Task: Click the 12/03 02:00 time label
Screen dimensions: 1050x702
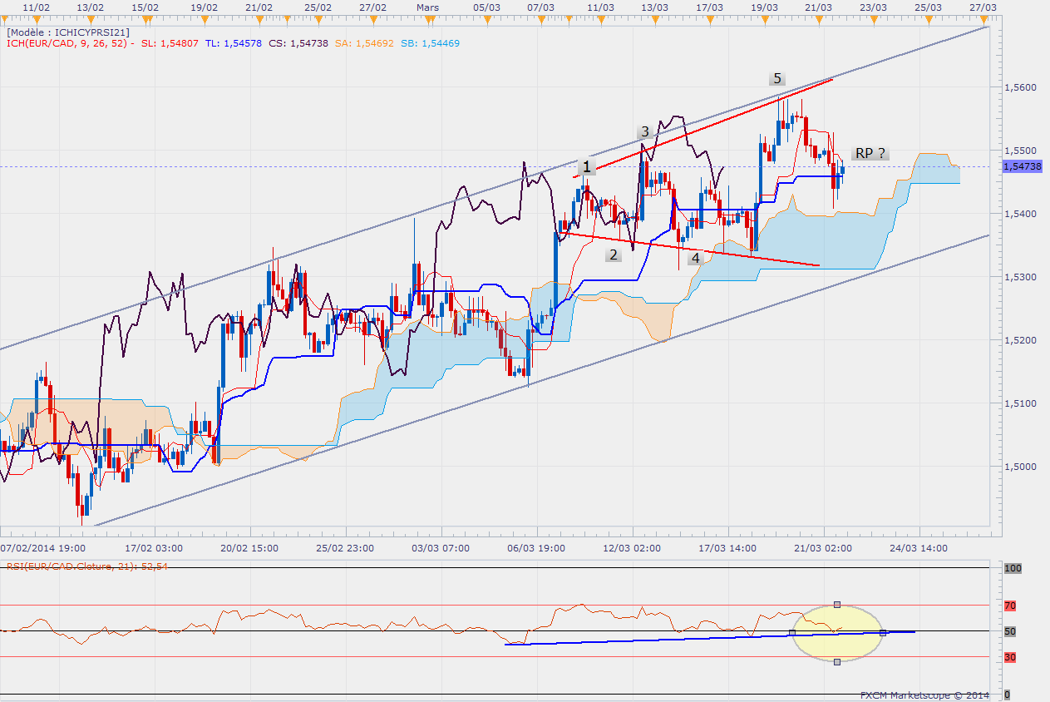Action: [632, 548]
